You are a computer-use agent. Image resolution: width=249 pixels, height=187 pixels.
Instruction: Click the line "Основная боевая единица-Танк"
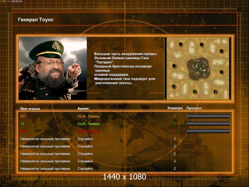pyautogui.click(x=121, y=58)
